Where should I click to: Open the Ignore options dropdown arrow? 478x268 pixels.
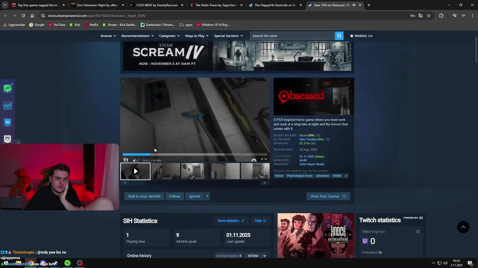[207, 196]
